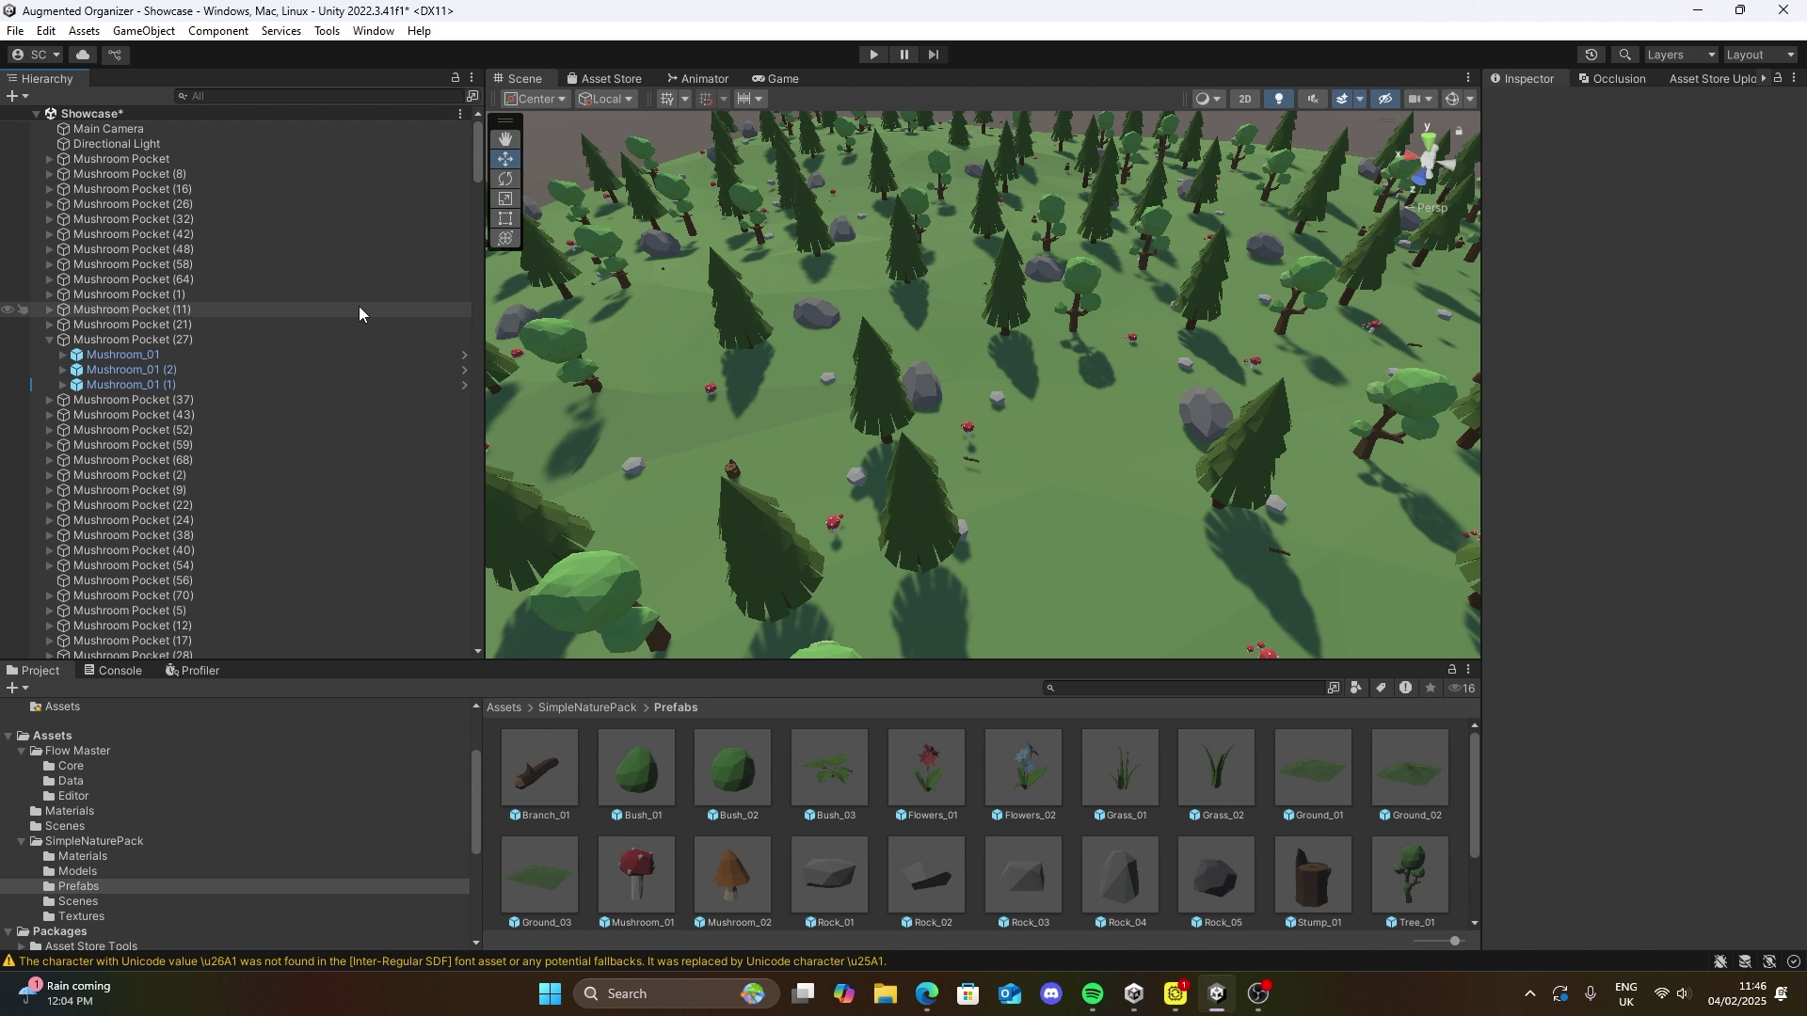Screen dimensions: 1807x1016
Task: Toggle 2D view mode
Action: [1245, 99]
